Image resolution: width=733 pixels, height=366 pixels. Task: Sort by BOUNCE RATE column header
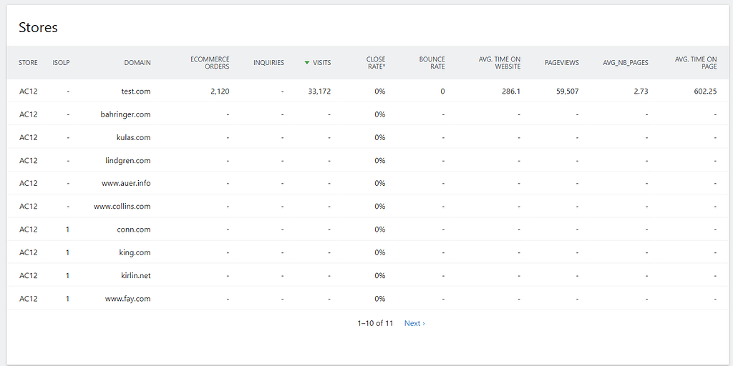[432, 63]
